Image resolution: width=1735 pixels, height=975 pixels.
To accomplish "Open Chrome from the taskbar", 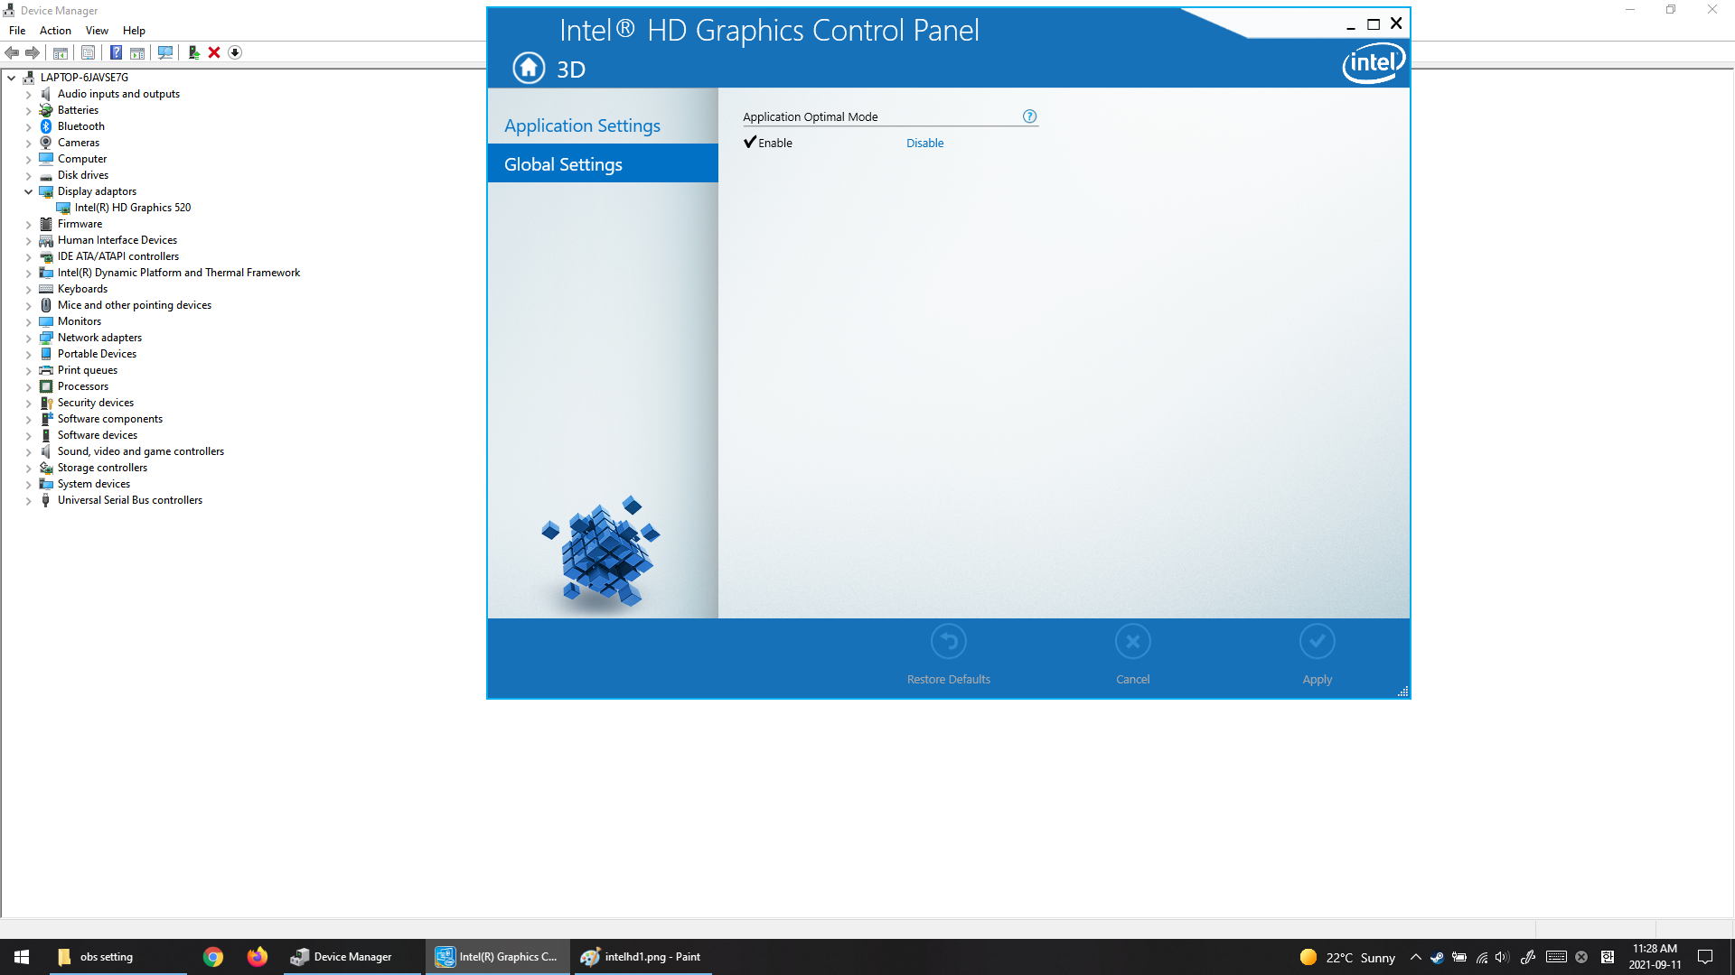I will [213, 957].
